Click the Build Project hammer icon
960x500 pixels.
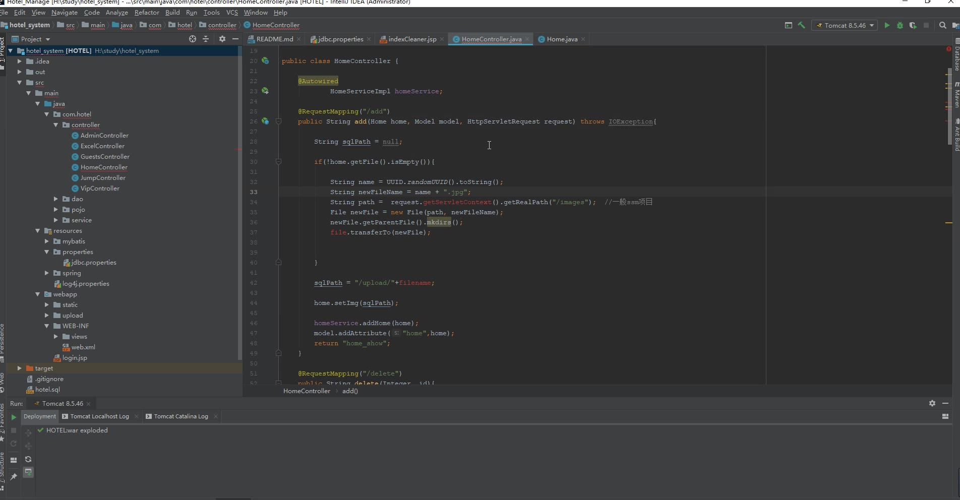coord(801,25)
